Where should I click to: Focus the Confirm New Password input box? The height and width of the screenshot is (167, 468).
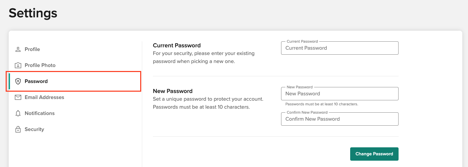[340, 119]
